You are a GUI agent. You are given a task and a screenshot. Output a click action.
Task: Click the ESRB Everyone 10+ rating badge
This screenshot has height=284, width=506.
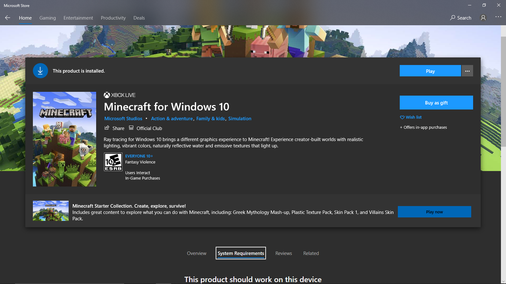pyautogui.click(x=113, y=162)
